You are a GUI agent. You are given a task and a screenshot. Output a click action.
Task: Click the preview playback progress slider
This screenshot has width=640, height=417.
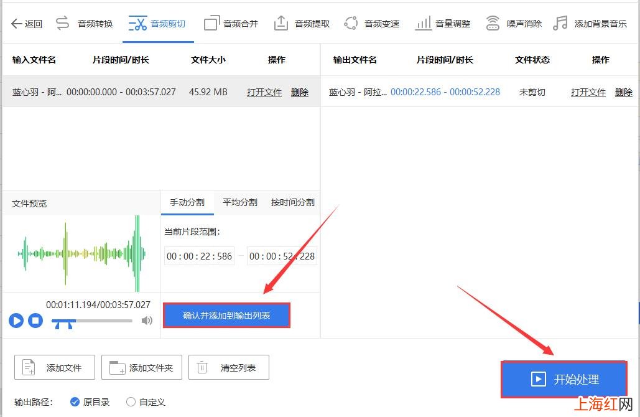click(92, 321)
